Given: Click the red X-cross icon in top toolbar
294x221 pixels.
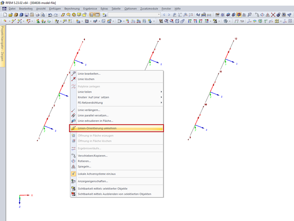Looking at the screenshot, I should [x=273, y=15].
